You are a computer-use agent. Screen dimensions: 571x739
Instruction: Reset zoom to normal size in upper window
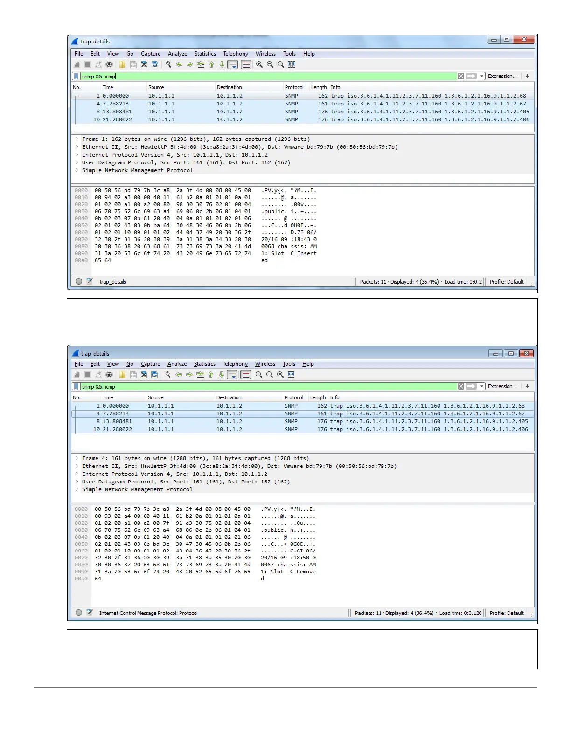281,64
